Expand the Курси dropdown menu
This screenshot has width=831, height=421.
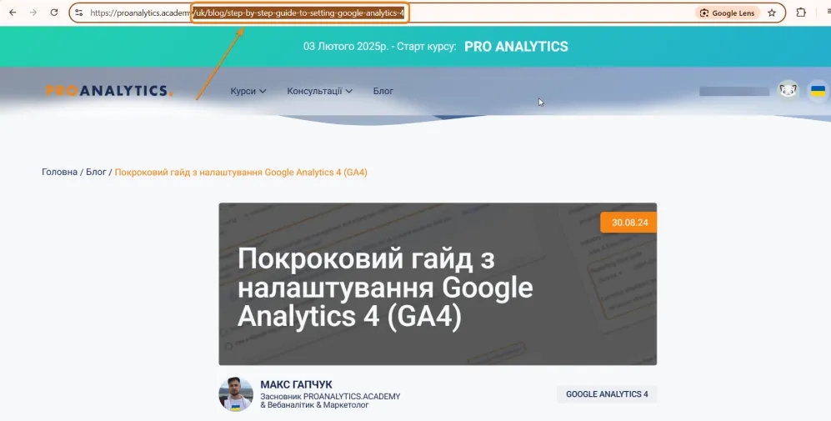[248, 91]
